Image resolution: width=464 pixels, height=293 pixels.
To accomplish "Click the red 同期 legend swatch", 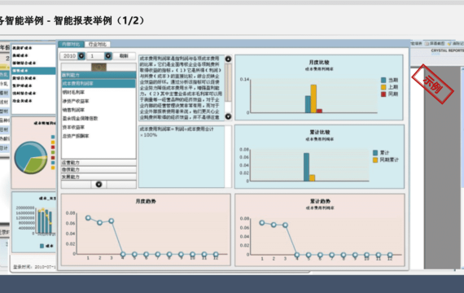I will pyautogui.click(x=383, y=94).
